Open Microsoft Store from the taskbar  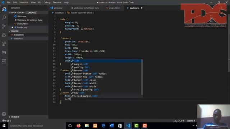120,126
